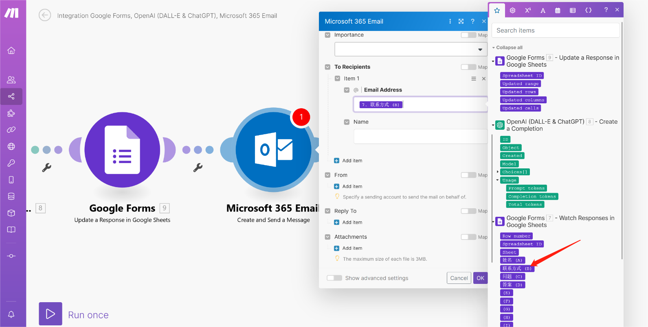Click the Search items field
This screenshot has height=327, width=648.
pyautogui.click(x=556, y=31)
